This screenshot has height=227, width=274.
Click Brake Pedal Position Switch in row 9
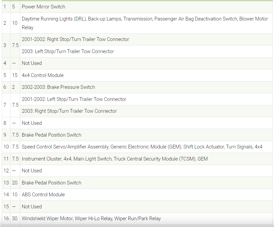pos(51,135)
